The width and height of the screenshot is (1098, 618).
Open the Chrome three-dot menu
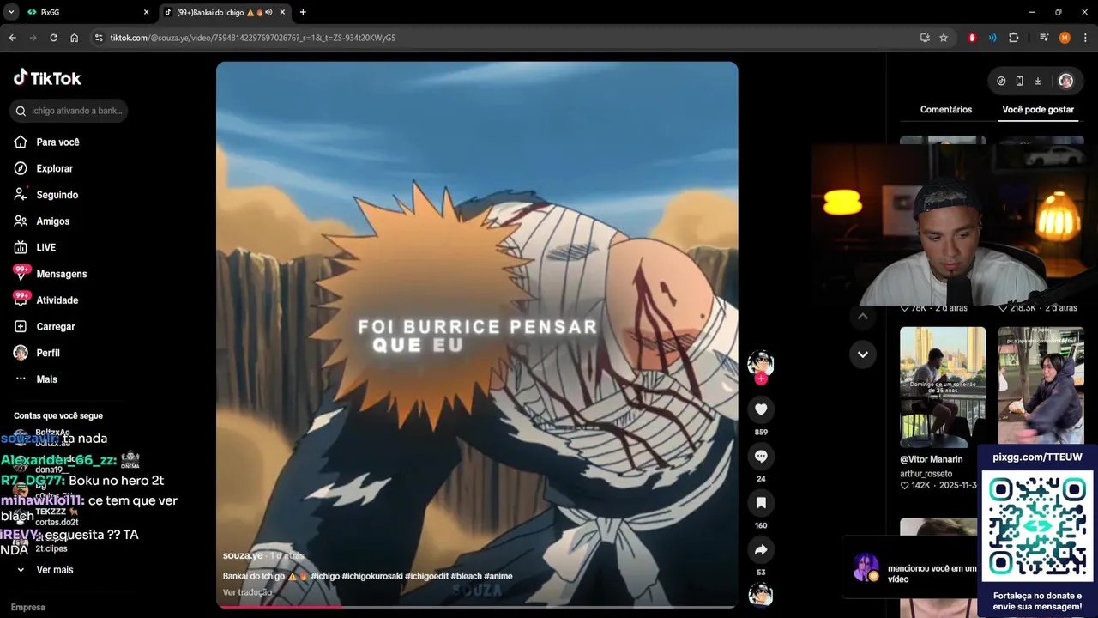pyautogui.click(x=1084, y=38)
